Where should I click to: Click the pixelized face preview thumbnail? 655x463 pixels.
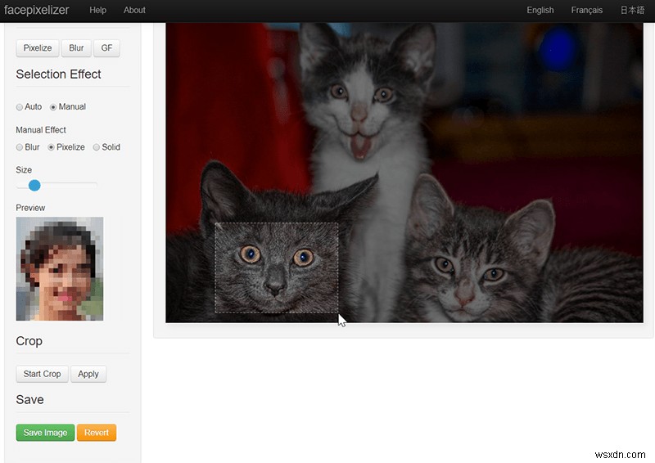tap(59, 268)
